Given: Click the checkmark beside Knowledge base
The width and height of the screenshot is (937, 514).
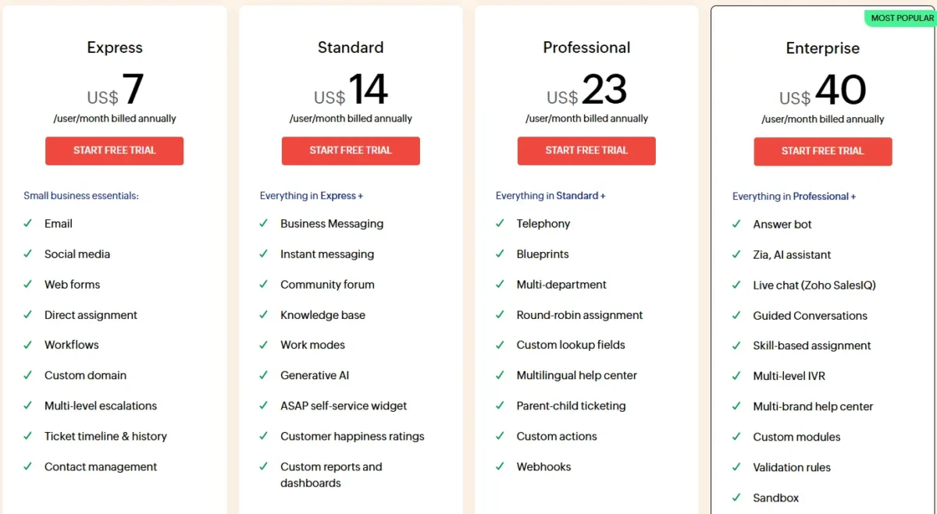Looking at the screenshot, I should point(264,315).
